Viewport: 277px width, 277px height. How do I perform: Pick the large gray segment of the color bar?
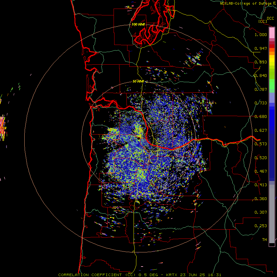click(272, 214)
